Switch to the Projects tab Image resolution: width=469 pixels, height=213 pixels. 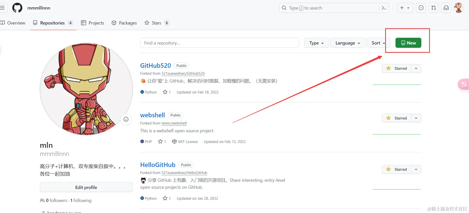pyautogui.click(x=93, y=23)
